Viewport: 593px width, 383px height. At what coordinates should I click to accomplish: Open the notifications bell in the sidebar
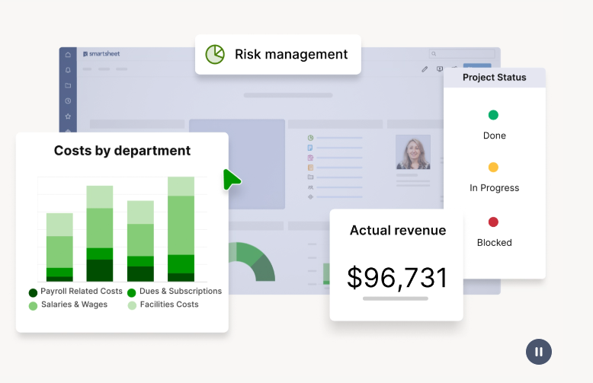click(68, 70)
